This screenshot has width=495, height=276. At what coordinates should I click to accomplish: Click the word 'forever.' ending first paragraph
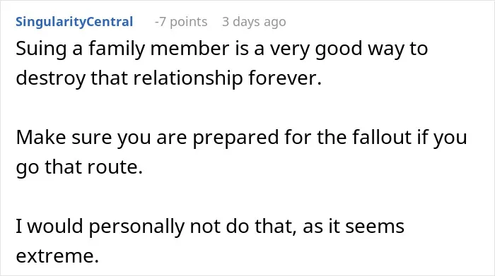click(x=285, y=78)
